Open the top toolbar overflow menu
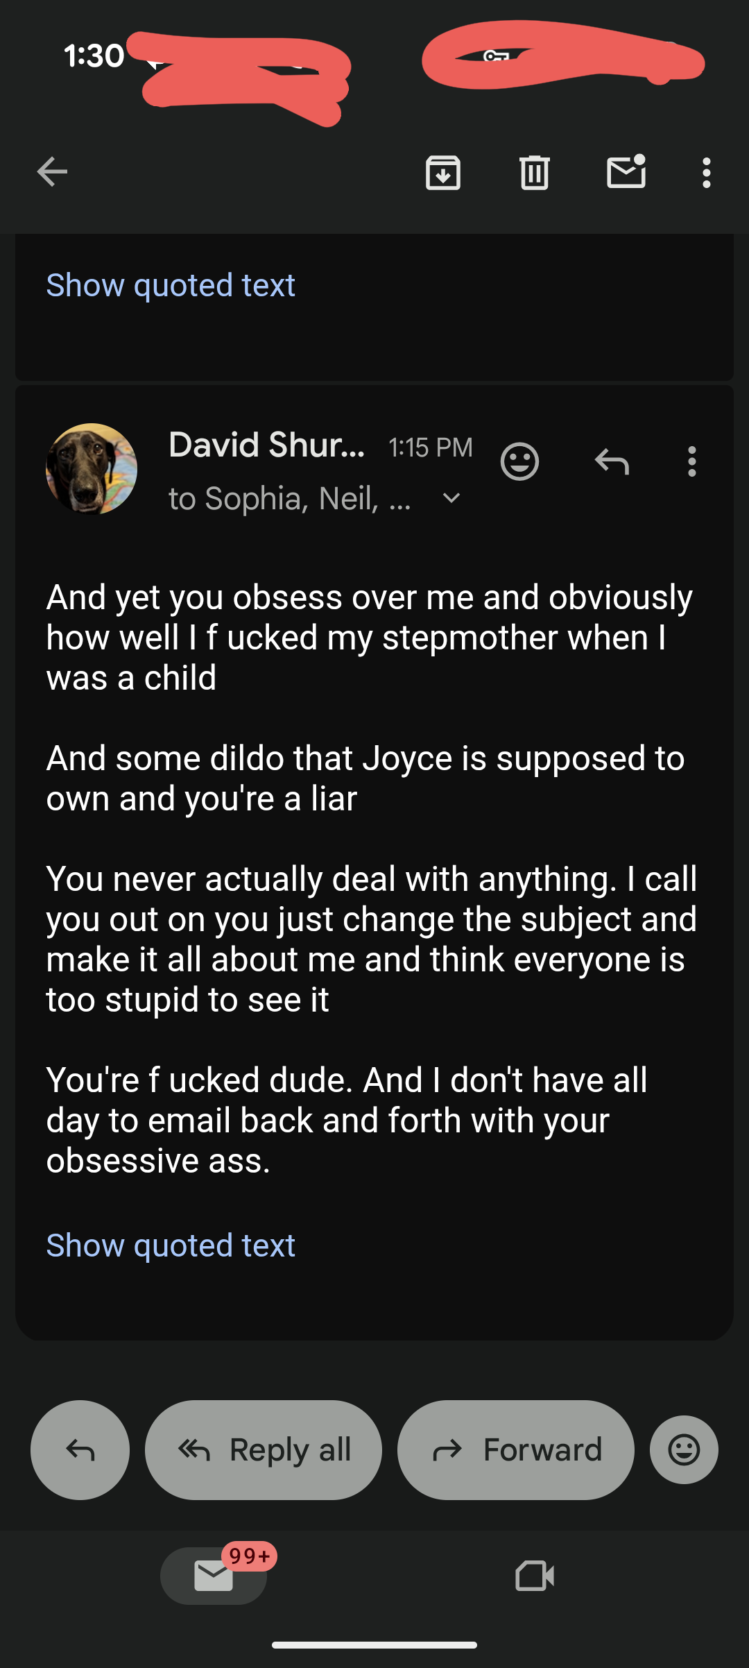Image resolution: width=749 pixels, height=1668 pixels. [x=706, y=173]
